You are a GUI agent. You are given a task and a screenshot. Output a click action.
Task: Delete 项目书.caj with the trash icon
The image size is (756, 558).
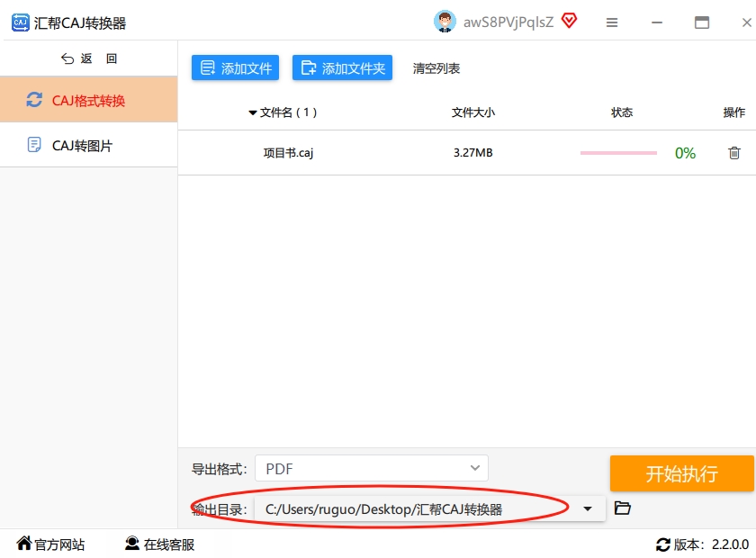tap(733, 153)
